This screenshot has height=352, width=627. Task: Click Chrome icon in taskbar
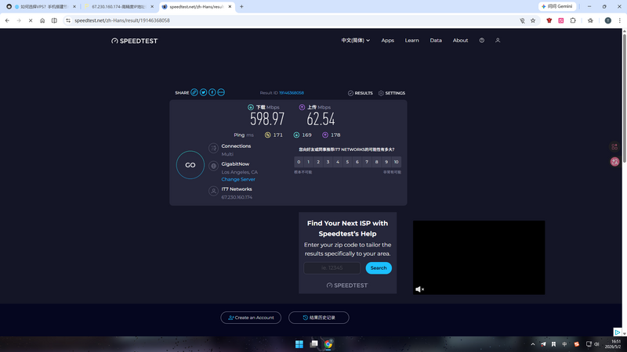[x=328, y=344]
